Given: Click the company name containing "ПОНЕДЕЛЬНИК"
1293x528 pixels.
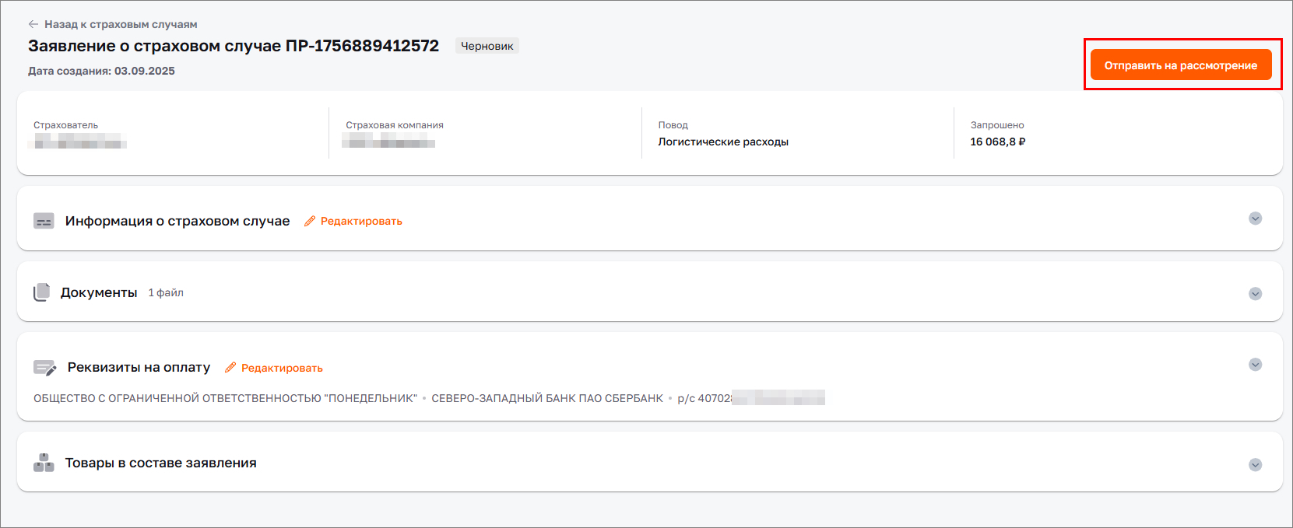Looking at the screenshot, I should tap(225, 398).
